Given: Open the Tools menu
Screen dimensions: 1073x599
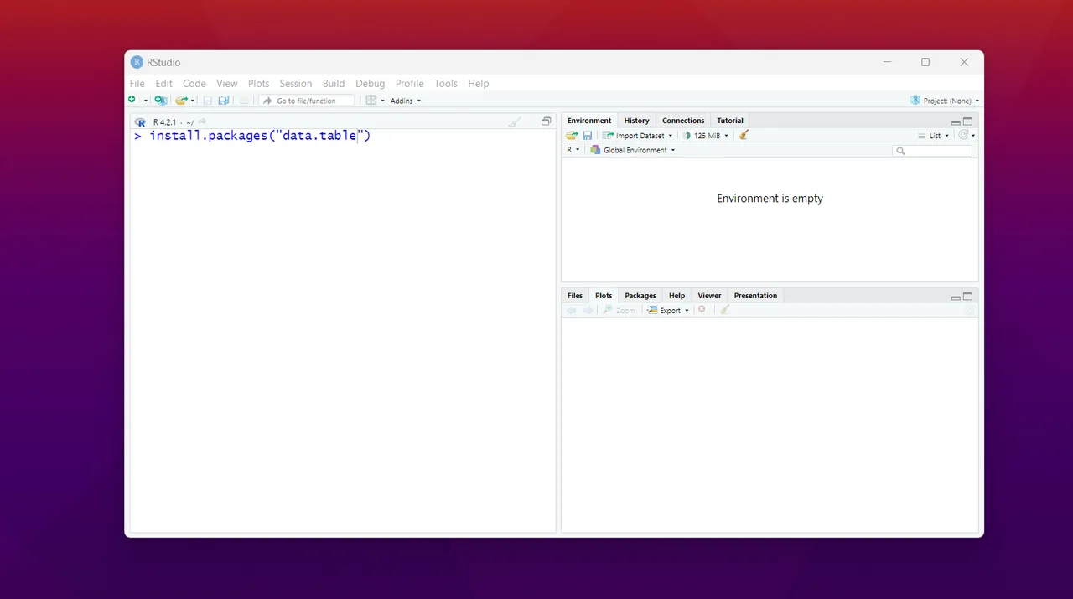Looking at the screenshot, I should tap(446, 84).
